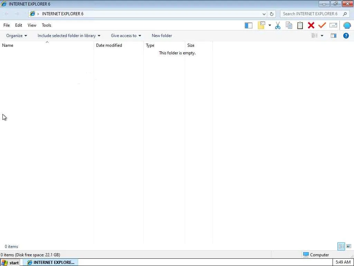
Task: Toggle the preview pane icon
Action: click(334, 36)
